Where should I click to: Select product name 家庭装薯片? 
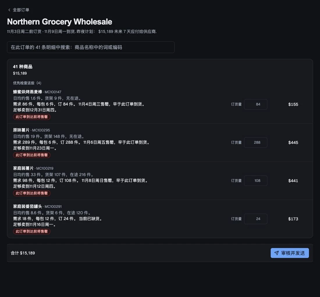[x=23, y=168]
